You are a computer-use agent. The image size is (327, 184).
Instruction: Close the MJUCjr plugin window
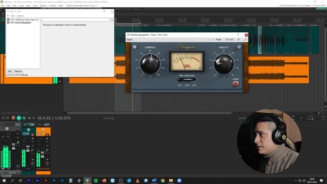coord(246,35)
